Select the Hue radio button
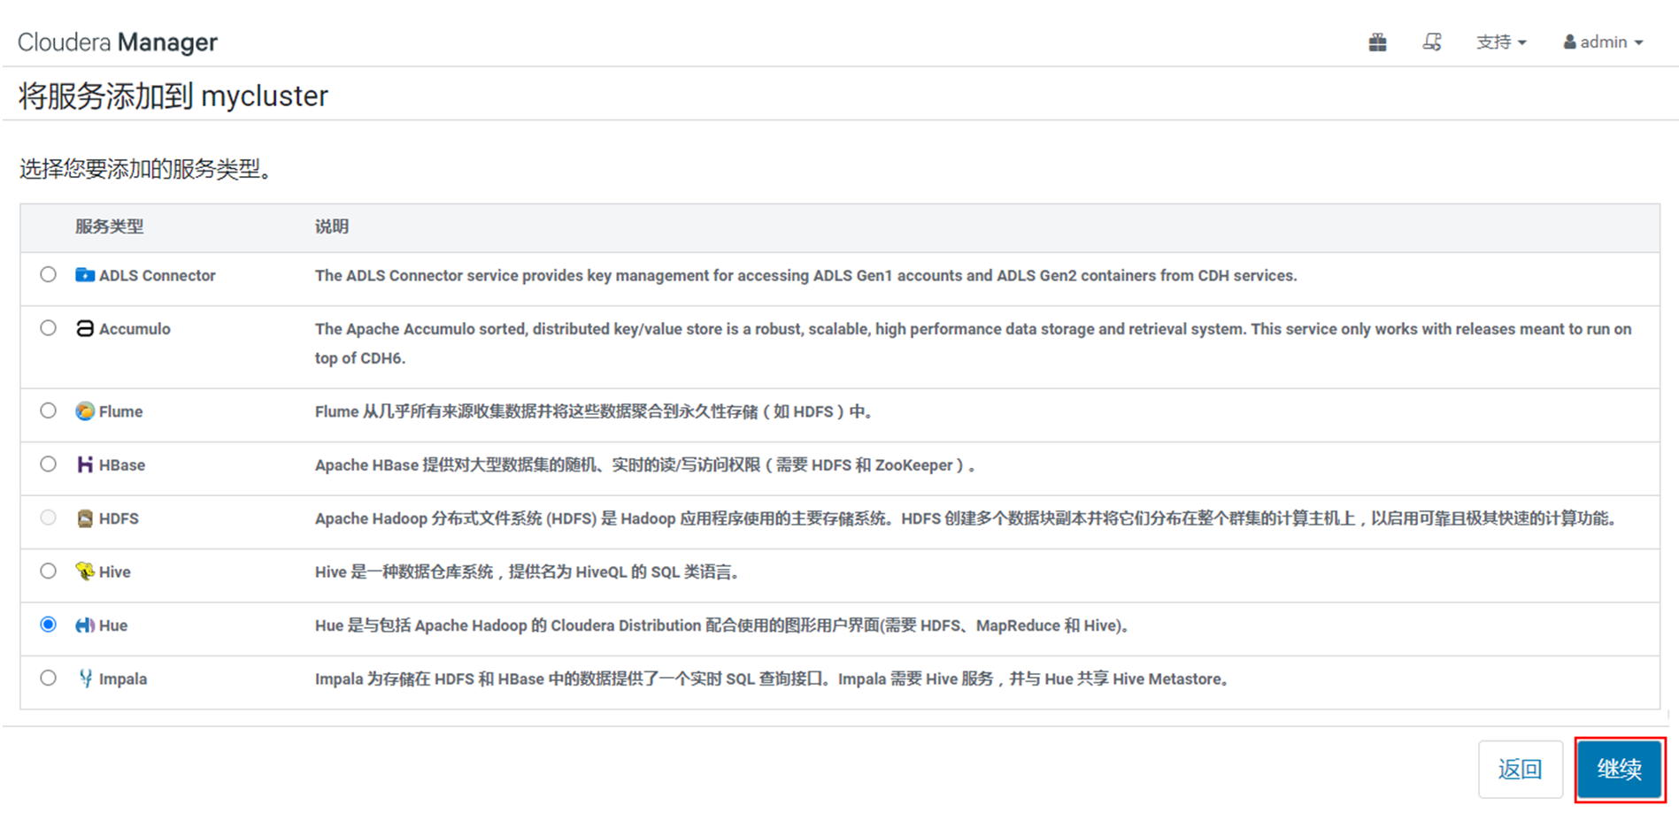Screen dimensions: 1679x813 pyautogui.click(x=48, y=625)
